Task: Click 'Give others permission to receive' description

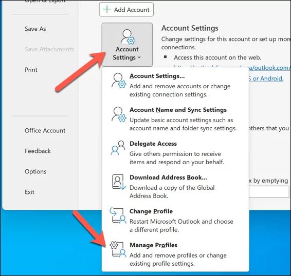Action: pos(175,154)
